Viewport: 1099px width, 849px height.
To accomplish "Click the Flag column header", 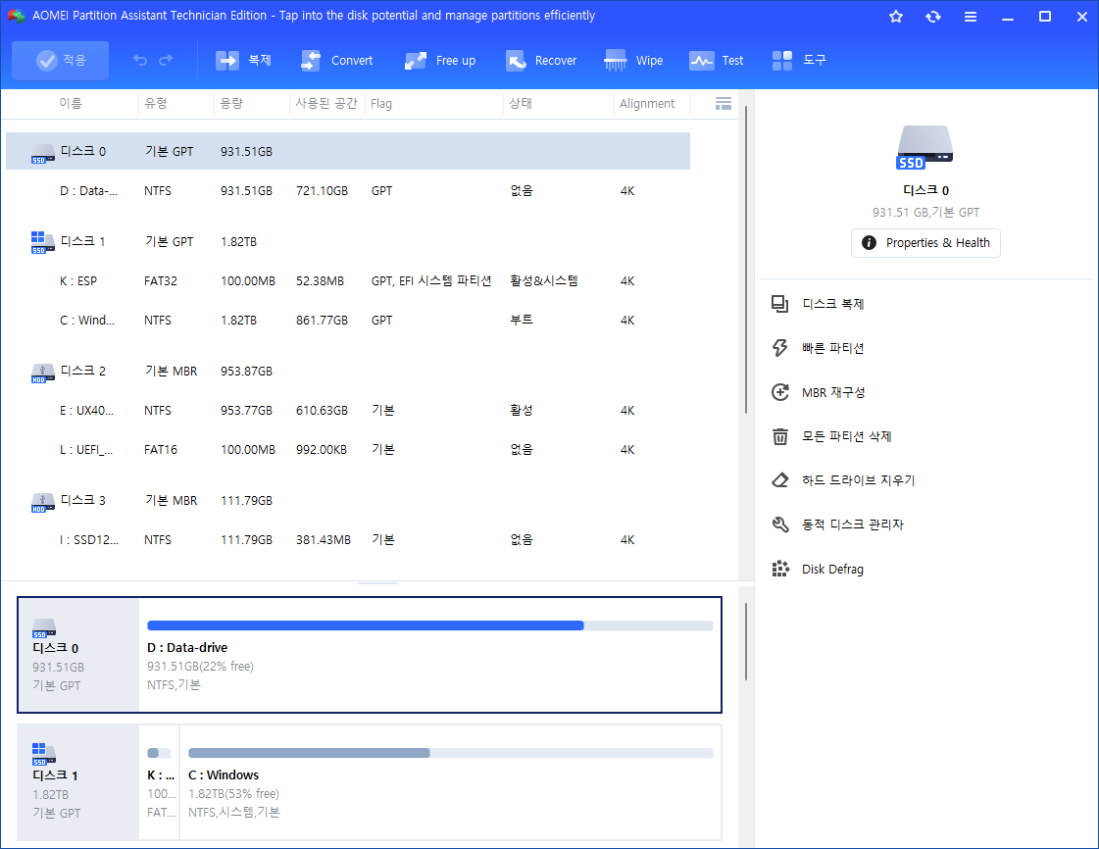I will tap(381, 103).
